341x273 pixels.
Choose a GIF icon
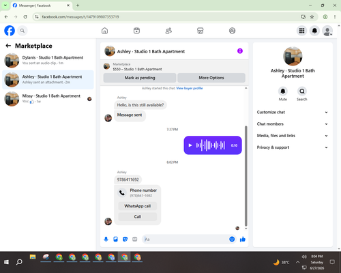coord(135,239)
